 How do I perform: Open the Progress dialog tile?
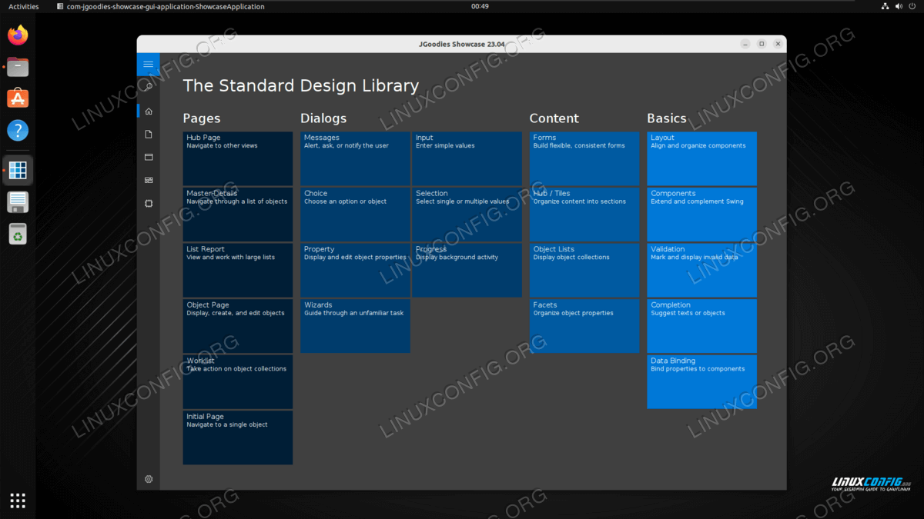(x=467, y=271)
